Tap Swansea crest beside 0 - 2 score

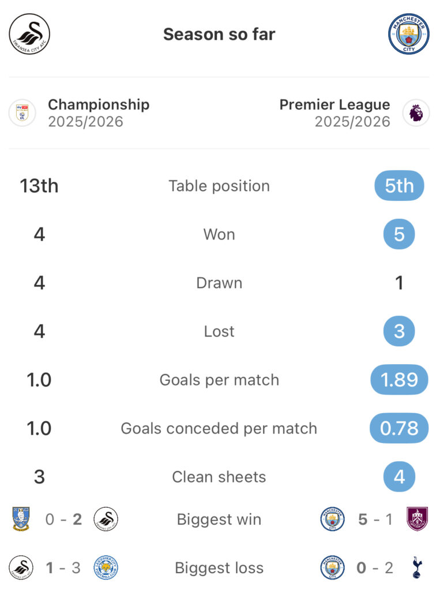[106, 519]
